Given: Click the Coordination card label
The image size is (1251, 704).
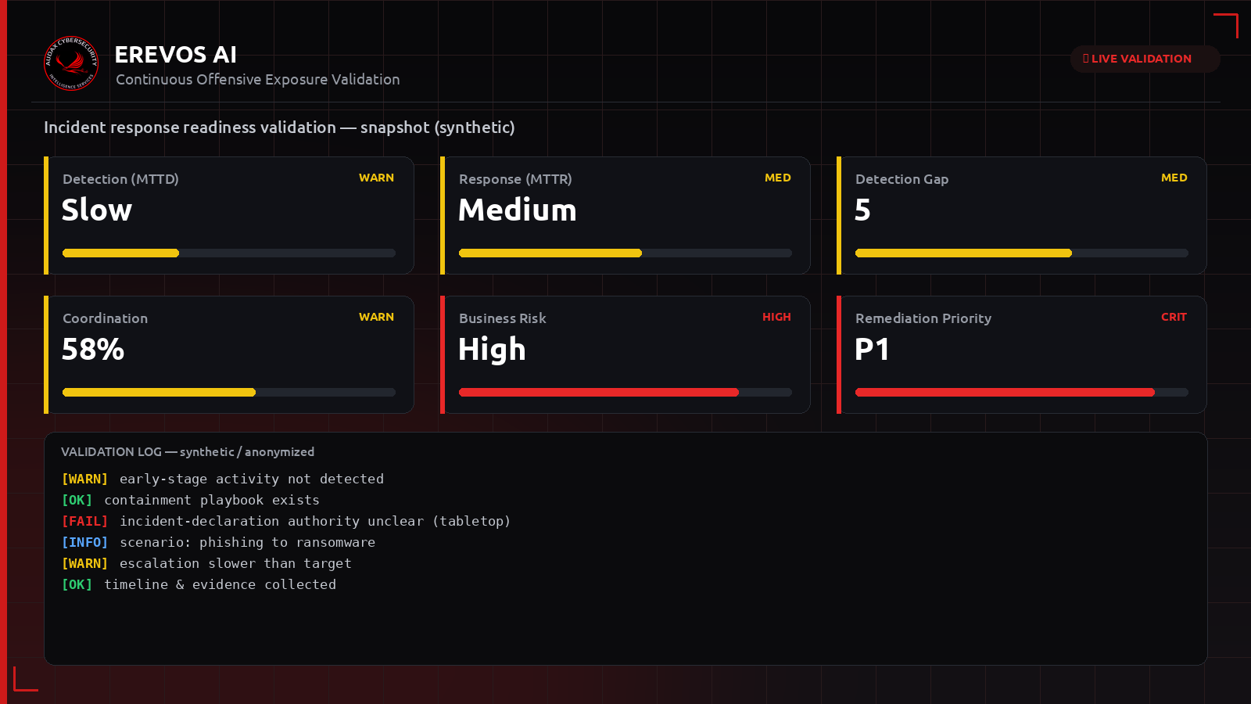Looking at the screenshot, I should [105, 318].
